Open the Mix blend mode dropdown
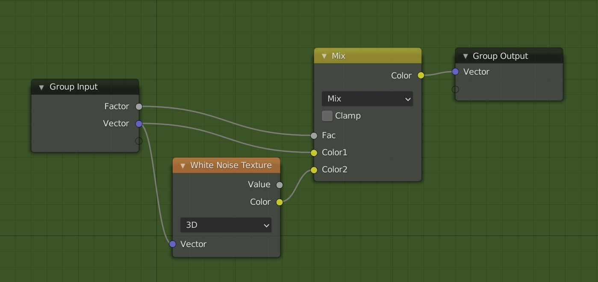 coord(367,99)
